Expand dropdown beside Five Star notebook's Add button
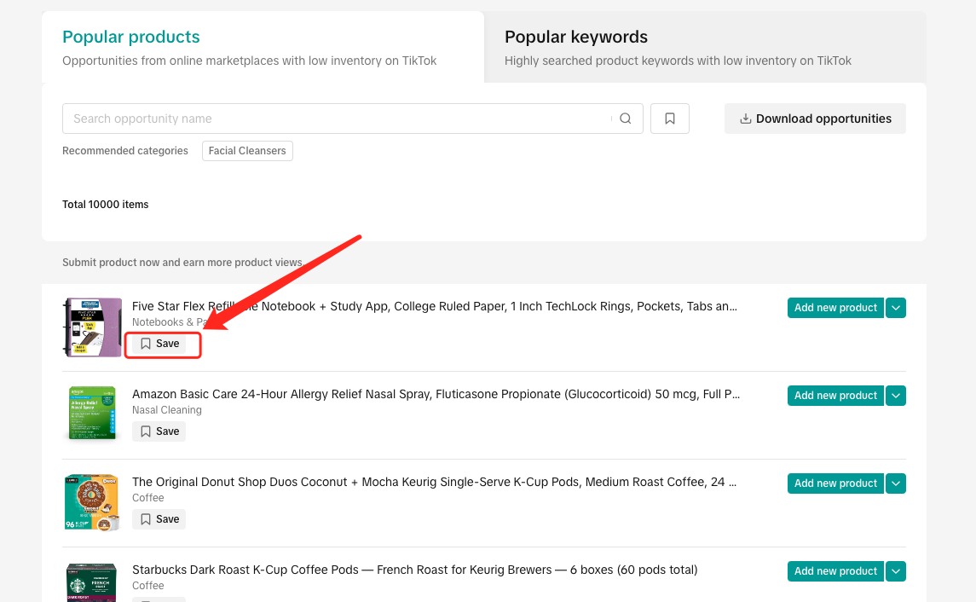This screenshot has width=976, height=602. 895,308
